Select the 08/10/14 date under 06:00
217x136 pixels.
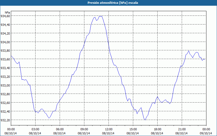pos(59,133)
